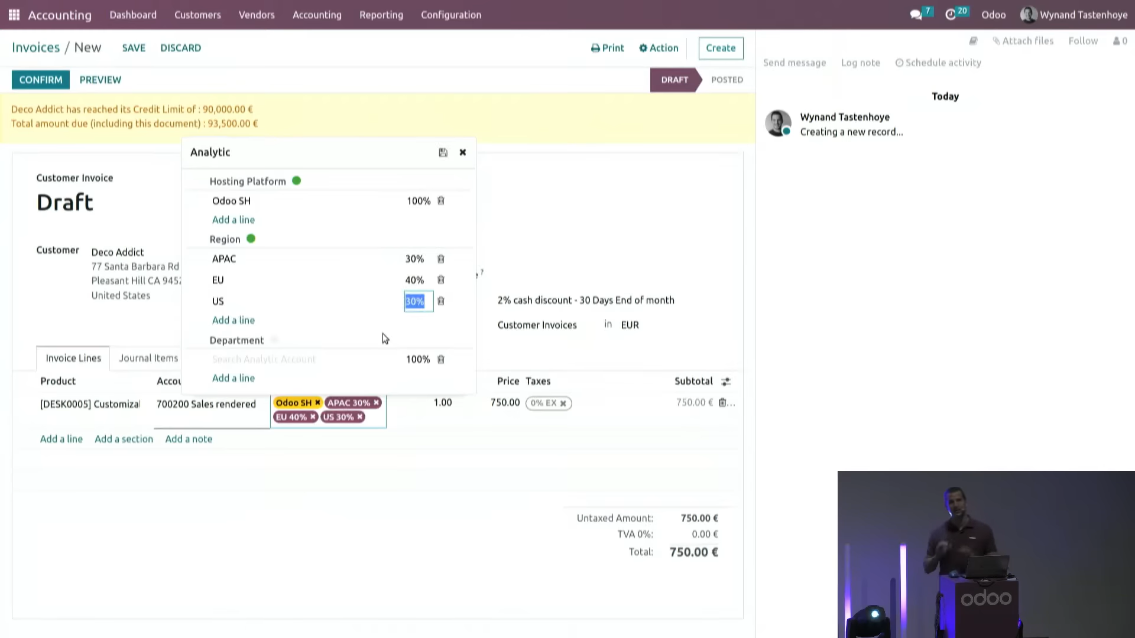1135x638 pixels.
Task: Follow this invoice record
Action: coord(1083,41)
